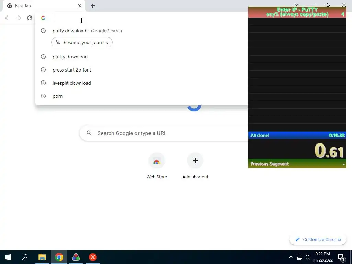The image size is (352, 264).
Task: Reload the page with the refresh icon
Action: click(30, 18)
